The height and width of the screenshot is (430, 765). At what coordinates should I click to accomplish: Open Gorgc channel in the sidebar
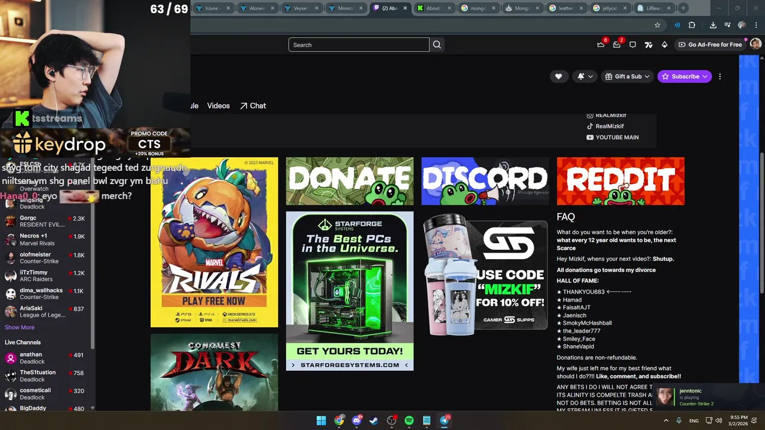pyautogui.click(x=45, y=221)
